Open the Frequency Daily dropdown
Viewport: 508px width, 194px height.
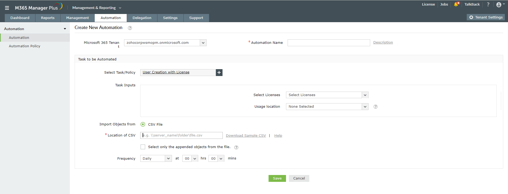pyautogui.click(x=156, y=158)
